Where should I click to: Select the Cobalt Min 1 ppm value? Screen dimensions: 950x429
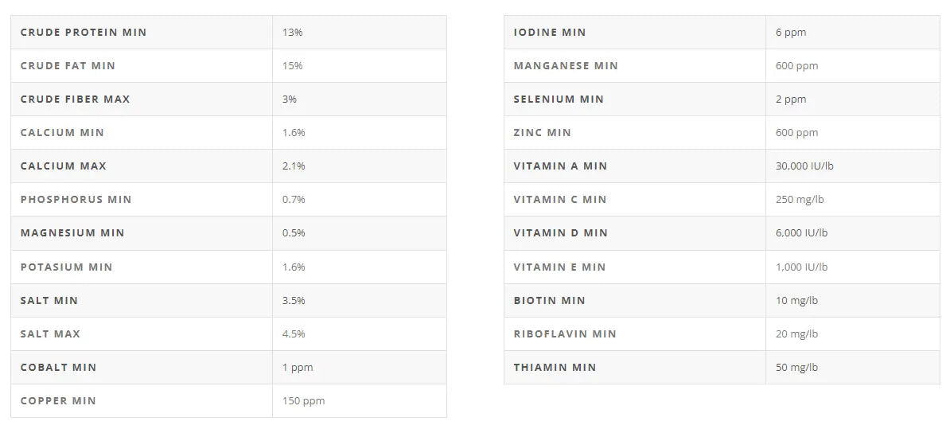click(x=298, y=368)
